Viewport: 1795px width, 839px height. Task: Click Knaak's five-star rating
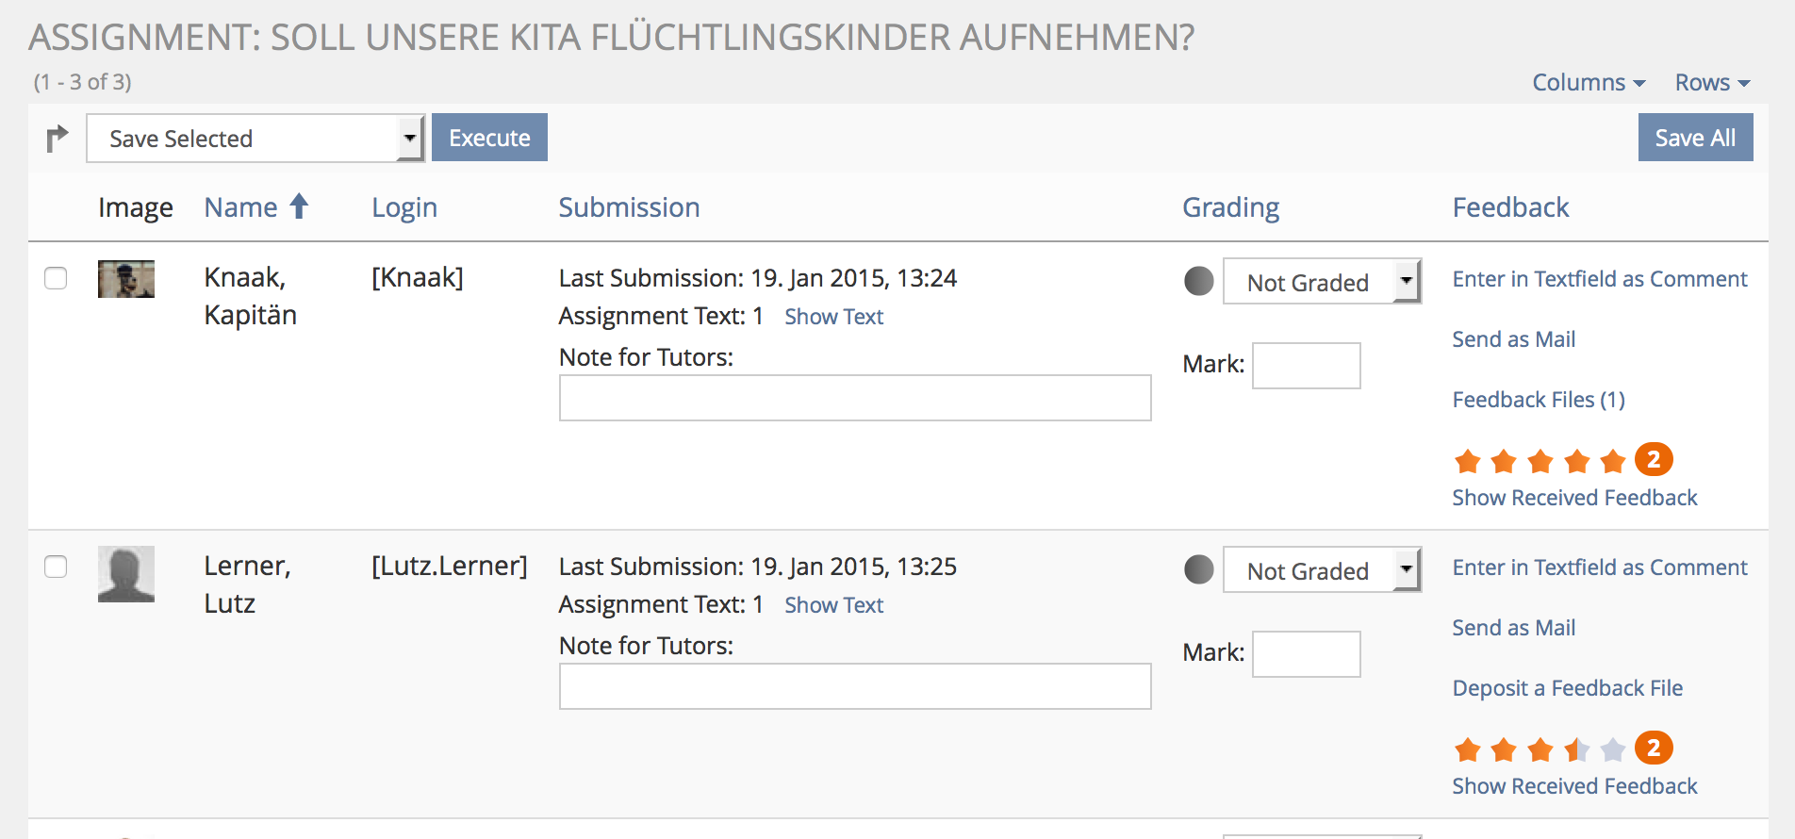1540,461
